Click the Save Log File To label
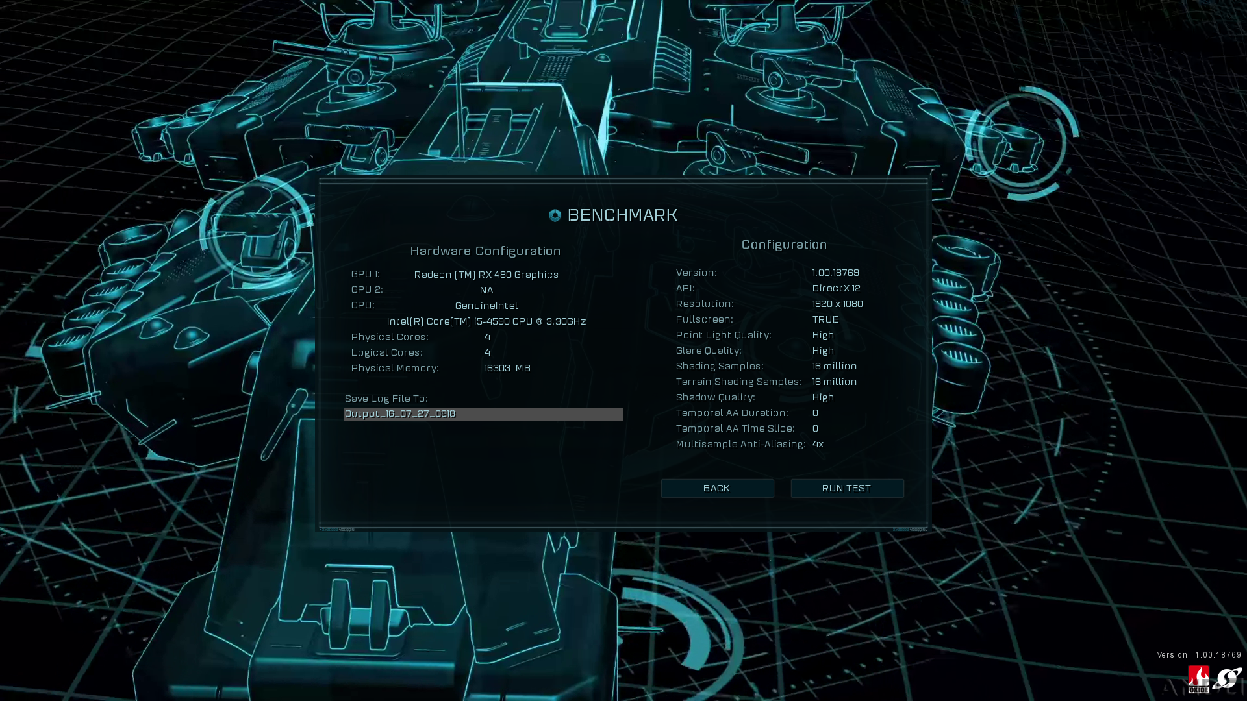This screenshot has width=1247, height=701. tap(386, 399)
